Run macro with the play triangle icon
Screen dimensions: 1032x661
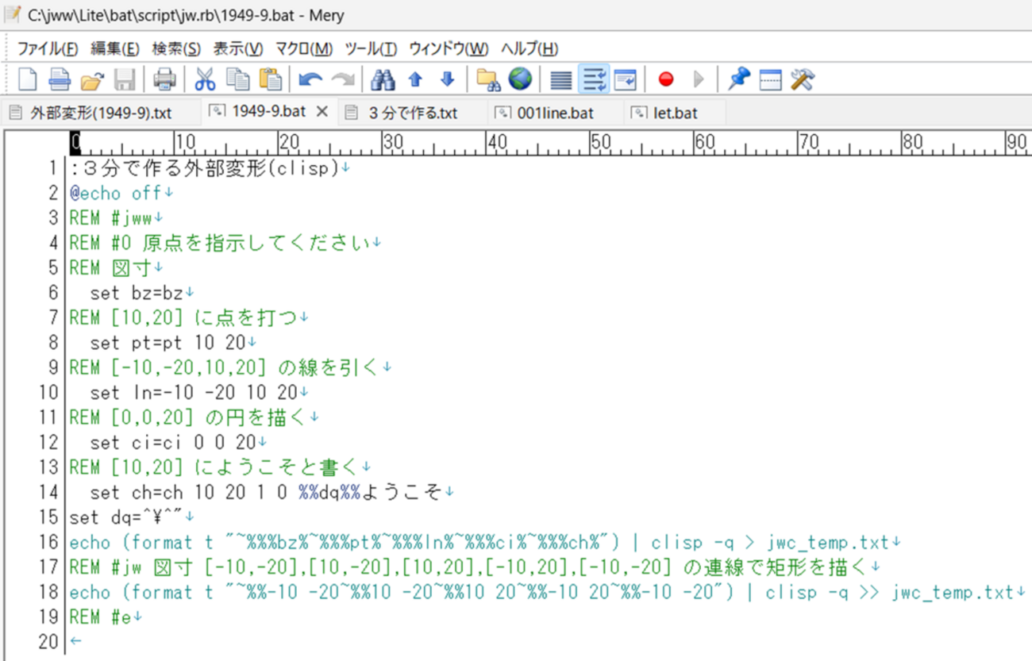pyautogui.click(x=699, y=79)
